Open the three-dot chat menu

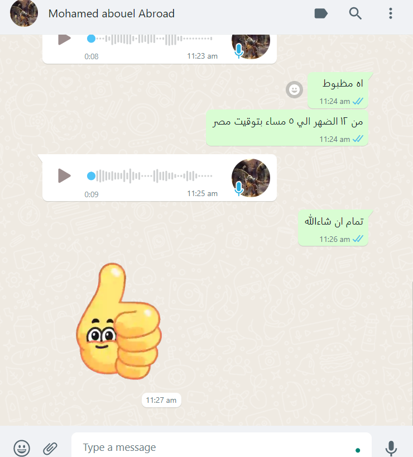[390, 13]
